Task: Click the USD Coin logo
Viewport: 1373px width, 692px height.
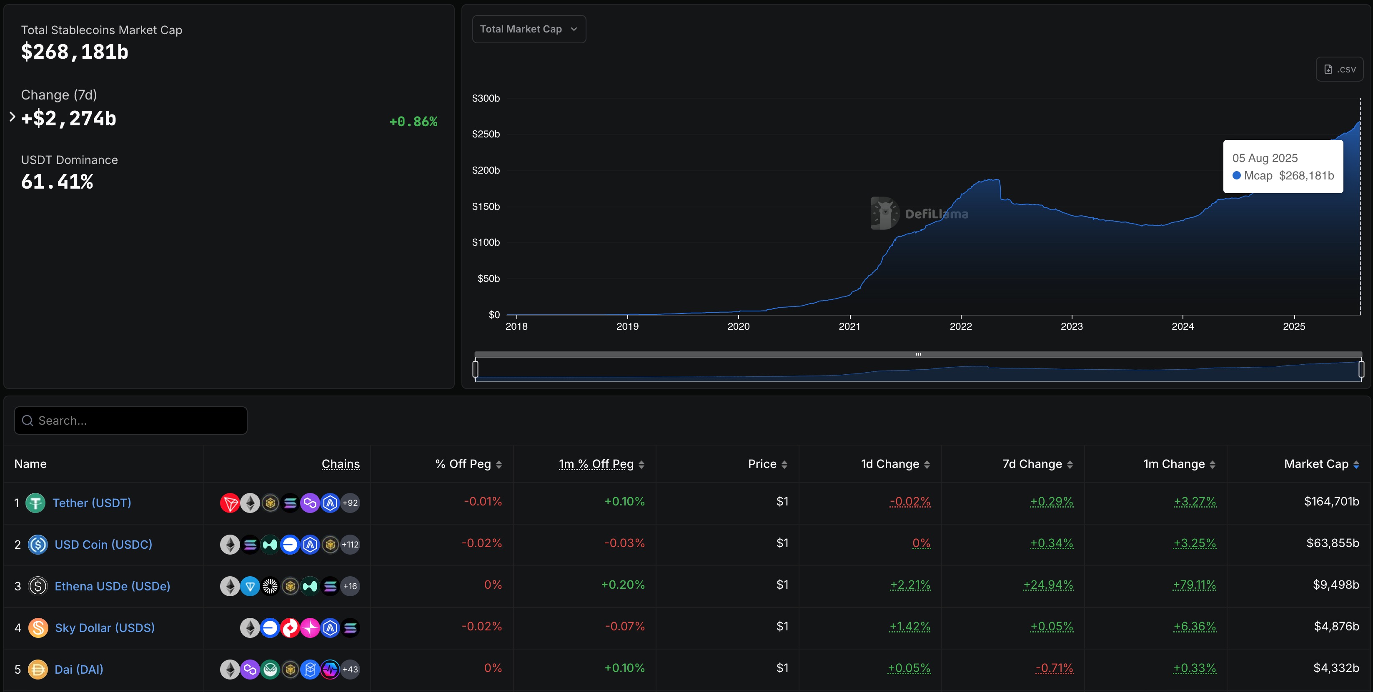Action: tap(38, 544)
